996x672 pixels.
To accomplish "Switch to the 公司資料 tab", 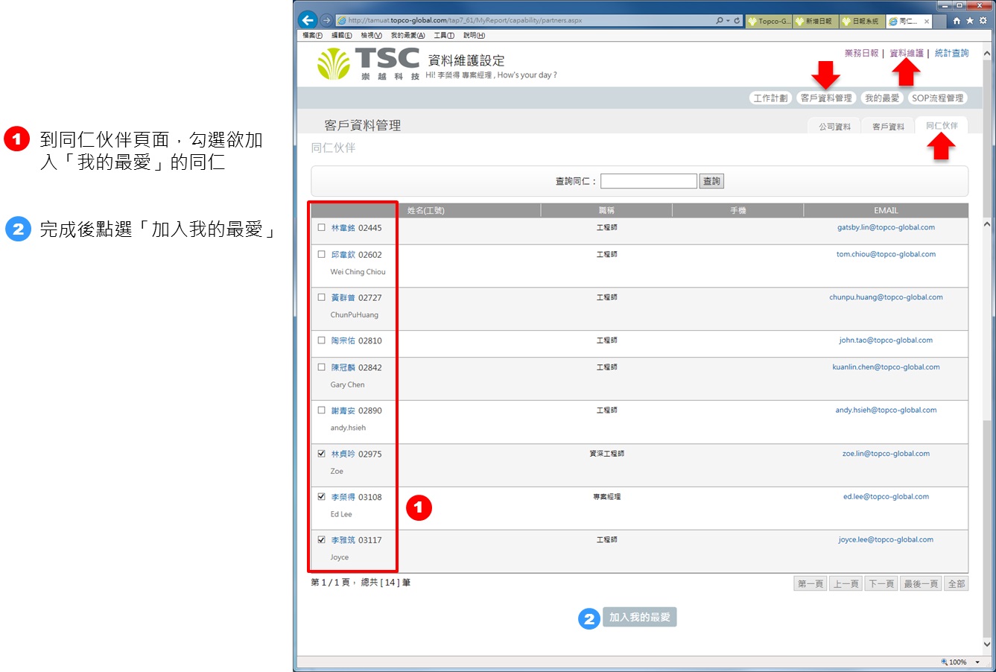I will pyautogui.click(x=834, y=127).
